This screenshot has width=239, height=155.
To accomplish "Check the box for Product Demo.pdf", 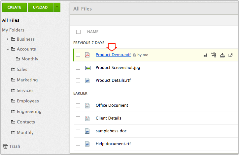I will [78, 55].
